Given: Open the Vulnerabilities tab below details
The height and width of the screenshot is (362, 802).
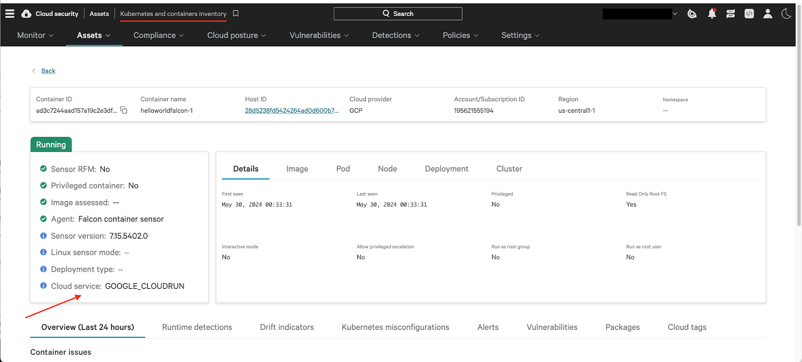Looking at the screenshot, I should tap(552, 327).
